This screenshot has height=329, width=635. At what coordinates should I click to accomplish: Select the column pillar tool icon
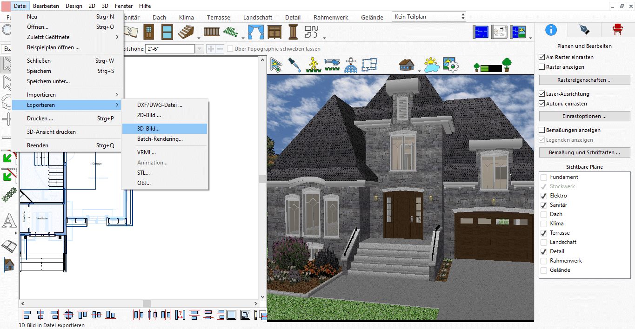coord(293,32)
